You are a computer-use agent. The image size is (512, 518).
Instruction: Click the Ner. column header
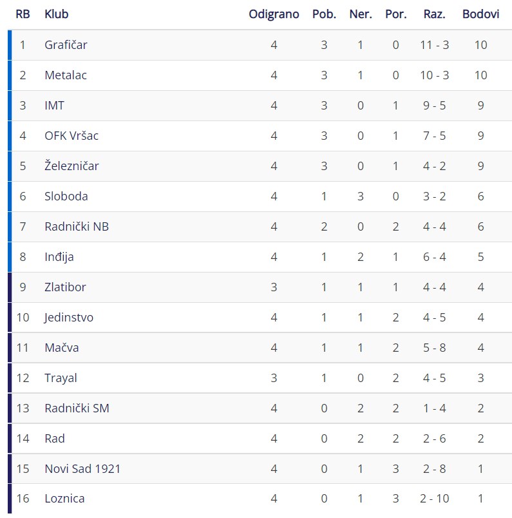(x=361, y=14)
